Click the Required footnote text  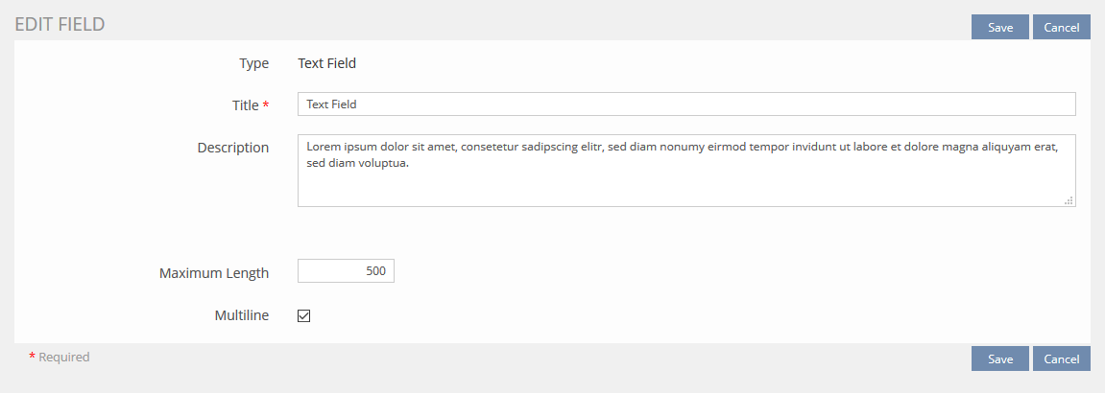coord(64,357)
